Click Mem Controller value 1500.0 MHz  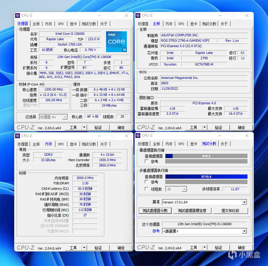[x=107, y=160]
